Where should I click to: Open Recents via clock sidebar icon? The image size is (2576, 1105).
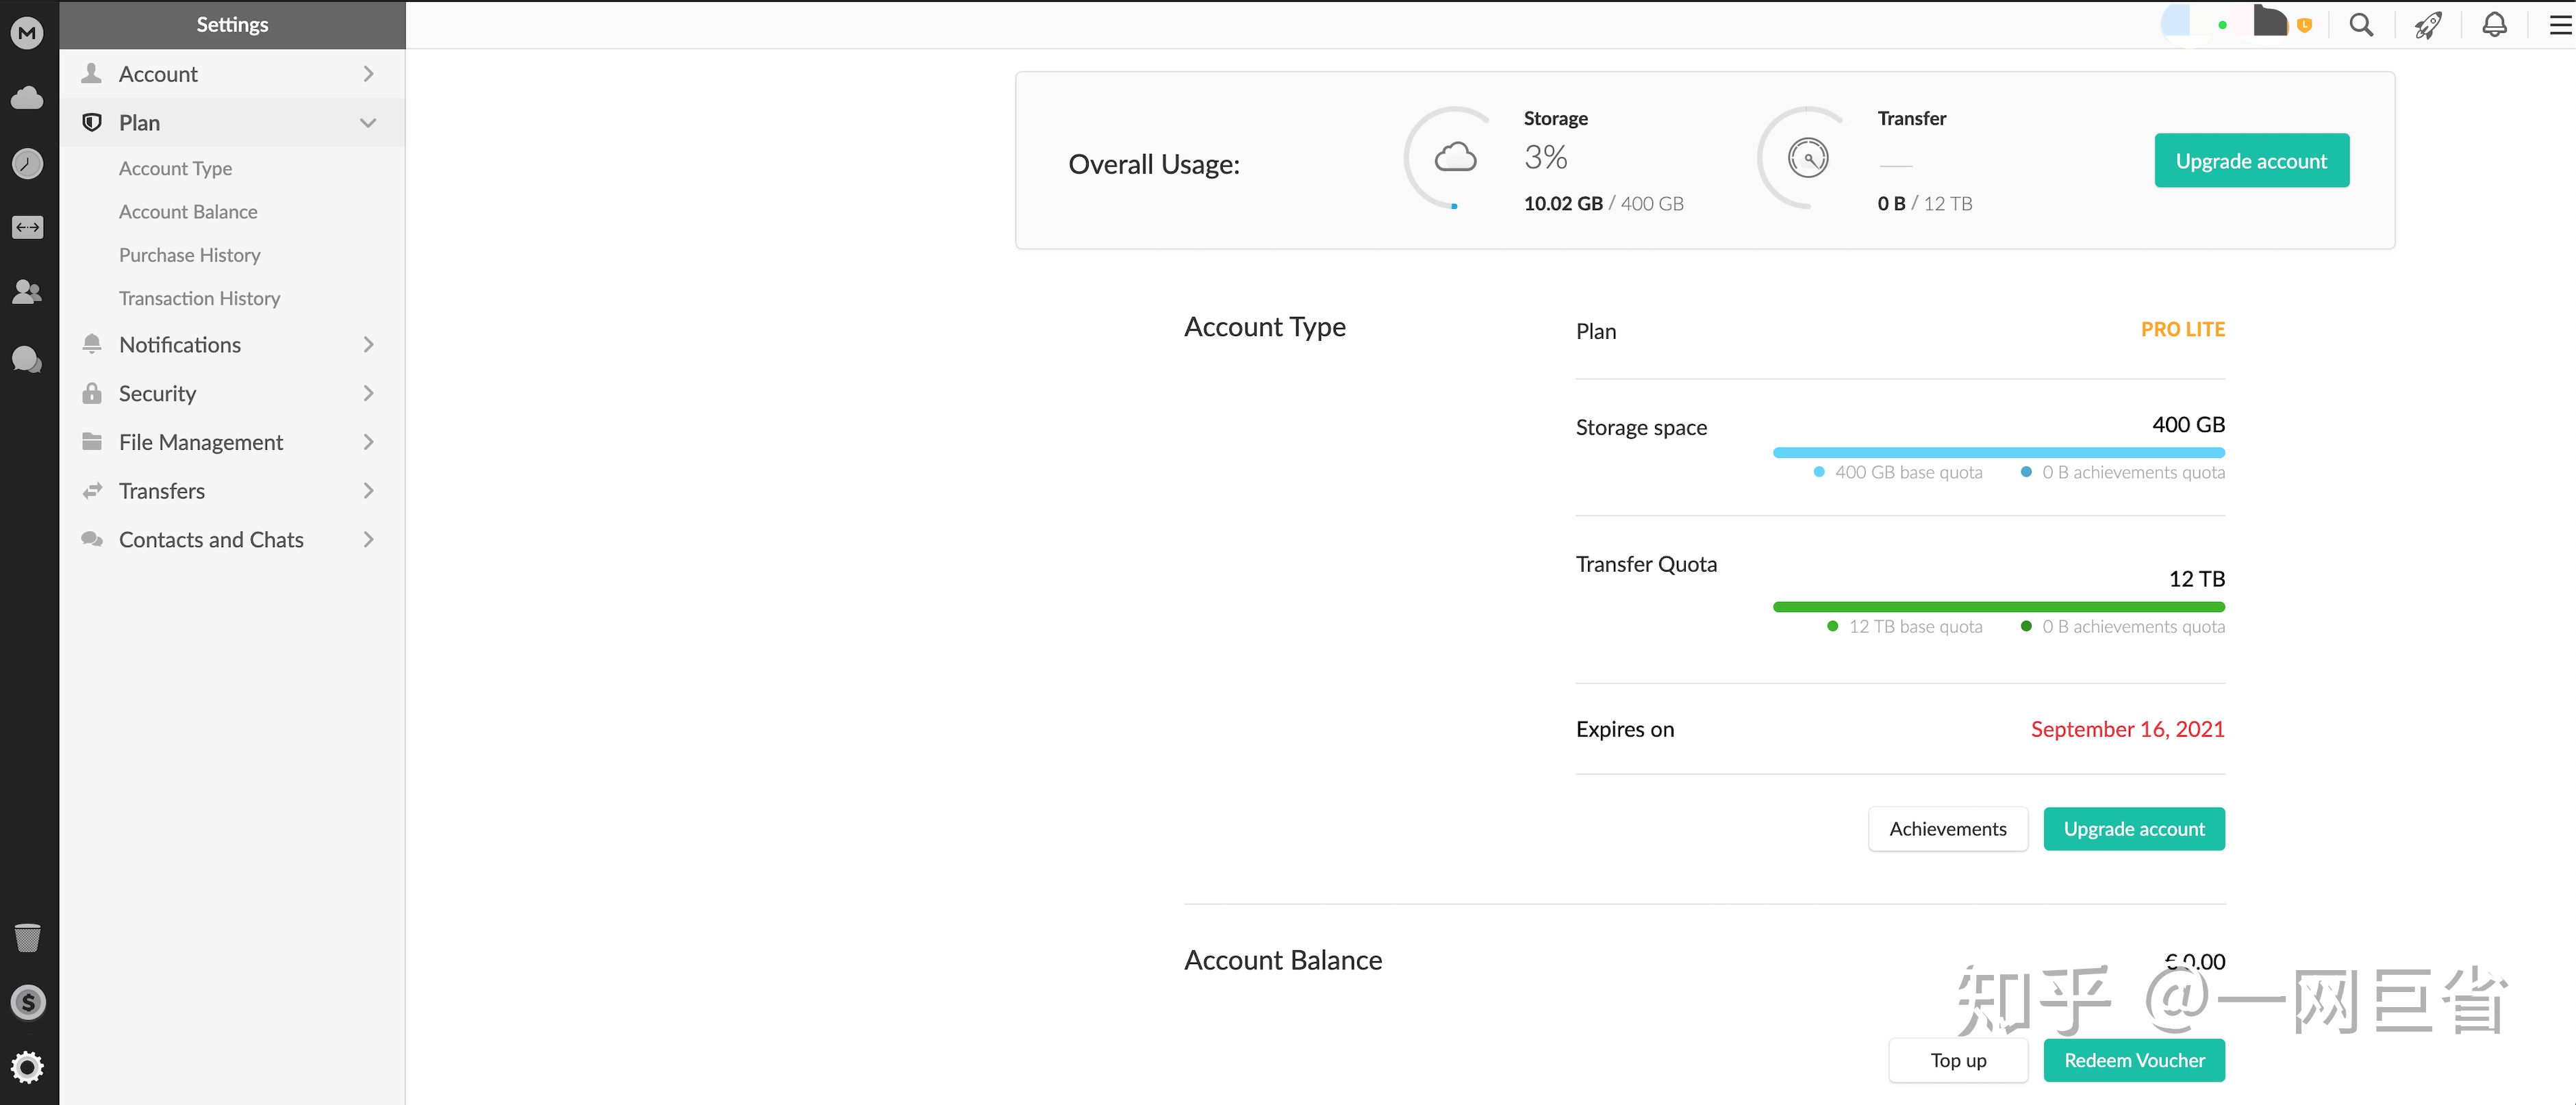point(27,163)
